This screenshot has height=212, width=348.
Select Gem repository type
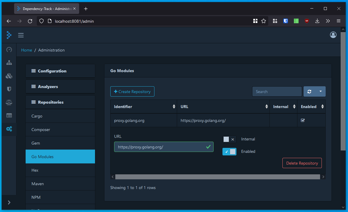click(x=60, y=143)
